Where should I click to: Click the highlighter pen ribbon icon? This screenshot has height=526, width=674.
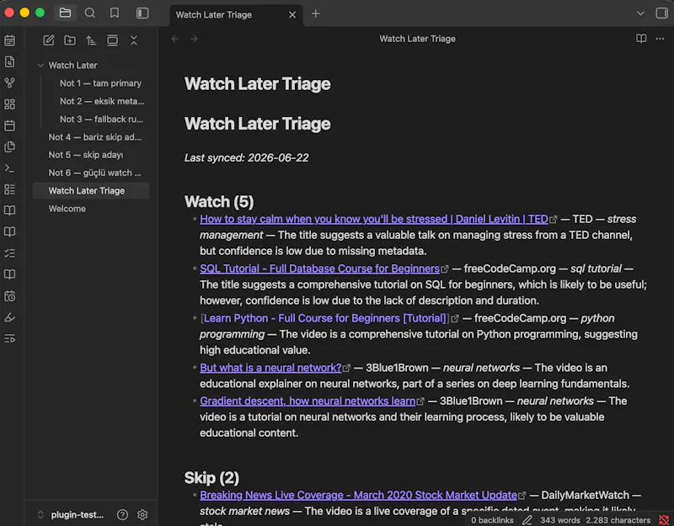9,317
